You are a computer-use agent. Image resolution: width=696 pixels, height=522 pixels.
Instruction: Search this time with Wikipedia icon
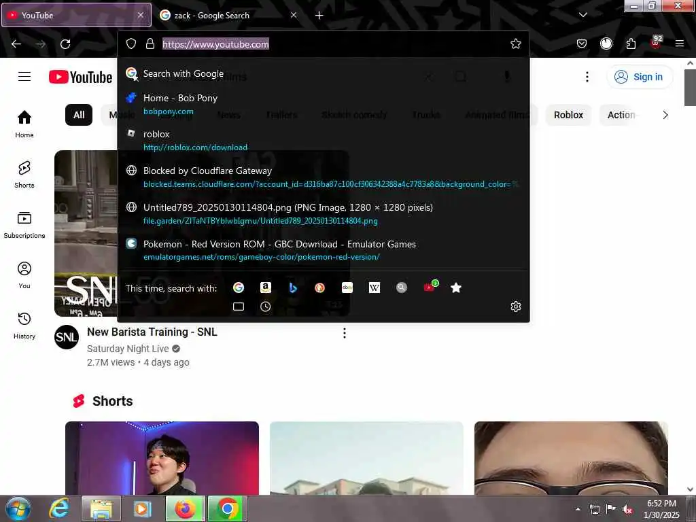point(375,288)
